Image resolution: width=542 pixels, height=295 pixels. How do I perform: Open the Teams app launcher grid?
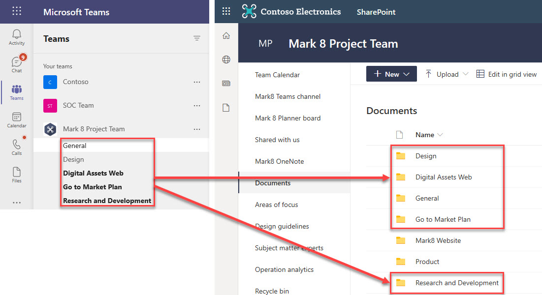(x=17, y=11)
